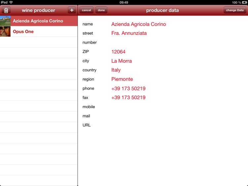248x186 pixels.
Task: Tap the done button
Action: [x=101, y=10]
